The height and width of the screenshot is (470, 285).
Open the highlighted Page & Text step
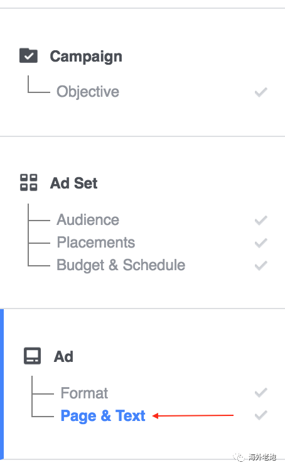[x=103, y=416]
